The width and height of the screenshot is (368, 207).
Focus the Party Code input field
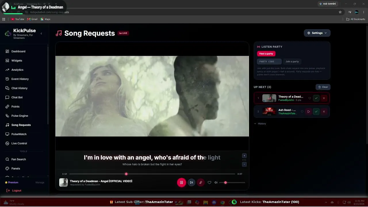click(x=269, y=62)
